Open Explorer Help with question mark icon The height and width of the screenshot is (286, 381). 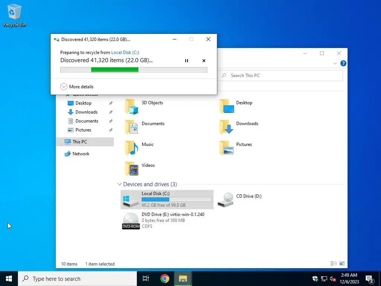[x=343, y=63]
